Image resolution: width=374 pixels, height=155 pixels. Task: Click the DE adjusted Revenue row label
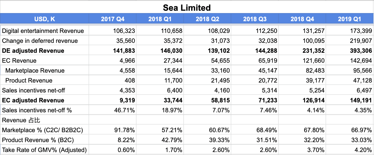[x=45, y=51]
